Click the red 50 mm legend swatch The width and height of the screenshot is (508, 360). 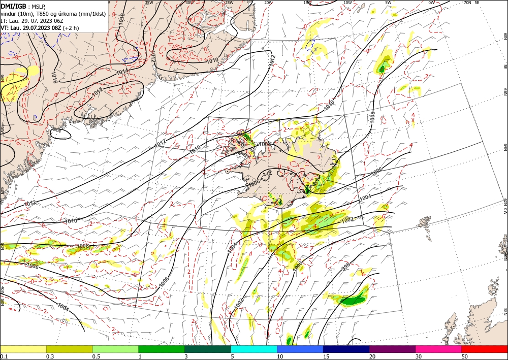[x=485, y=349]
